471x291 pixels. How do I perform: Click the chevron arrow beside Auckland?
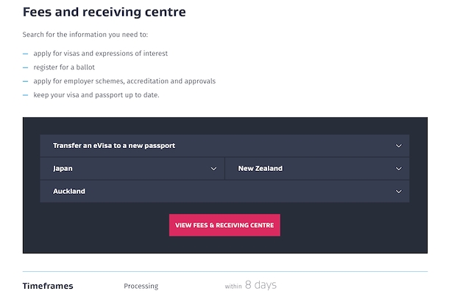[399, 192]
